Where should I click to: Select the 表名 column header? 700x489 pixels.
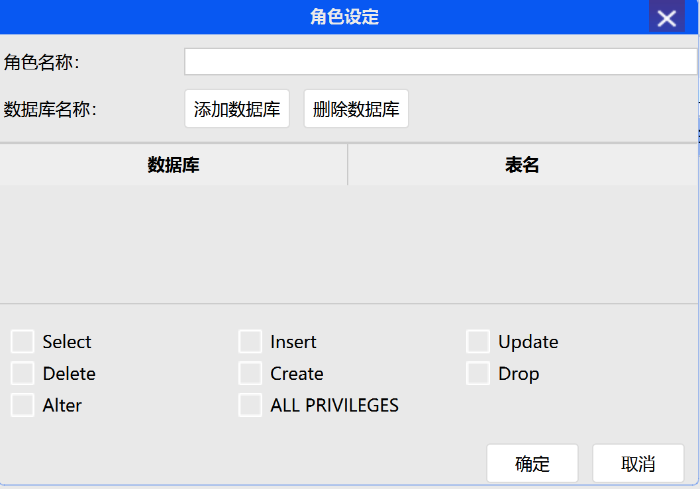point(523,165)
